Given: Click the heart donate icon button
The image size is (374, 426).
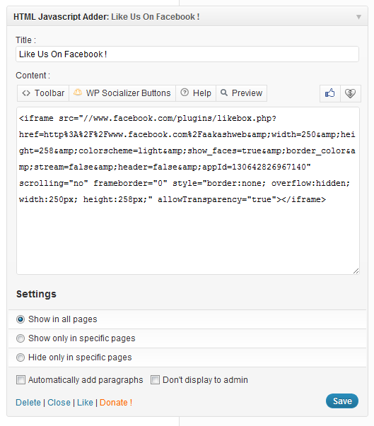Looking at the screenshot, I should (x=351, y=93).
